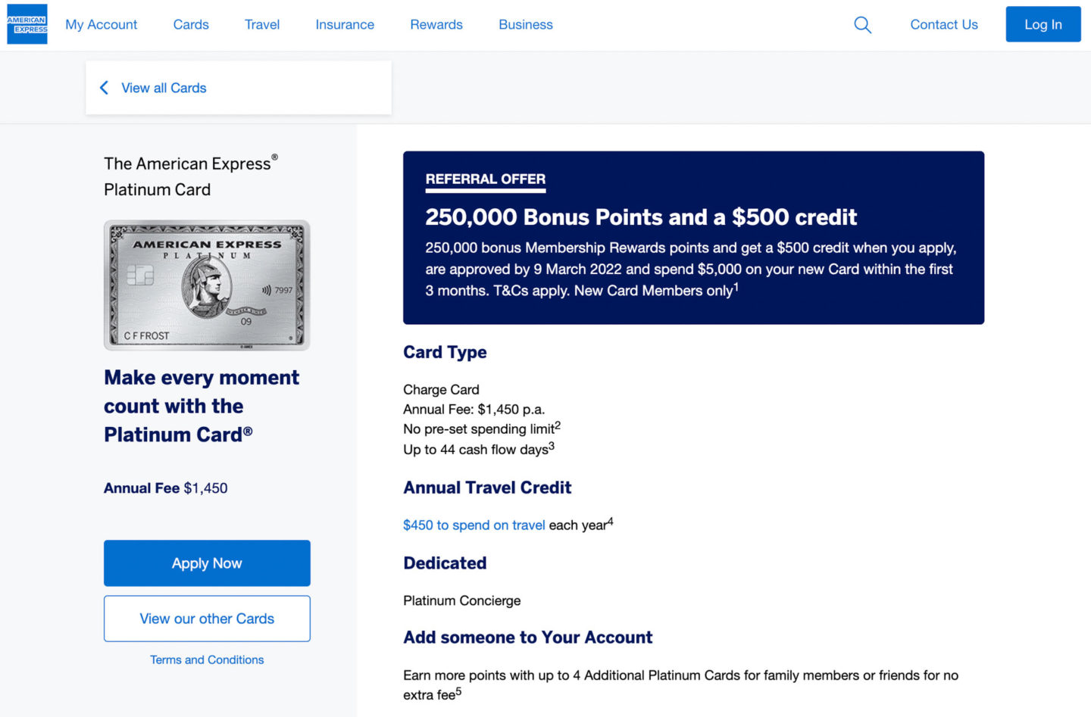Screen dimensions: 1091x717
Task: Open the search magnifier icon
Action: [x=862, y=25]
